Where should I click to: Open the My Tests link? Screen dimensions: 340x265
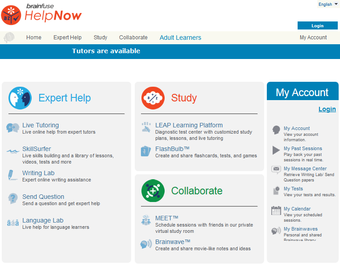click(293, 189)
